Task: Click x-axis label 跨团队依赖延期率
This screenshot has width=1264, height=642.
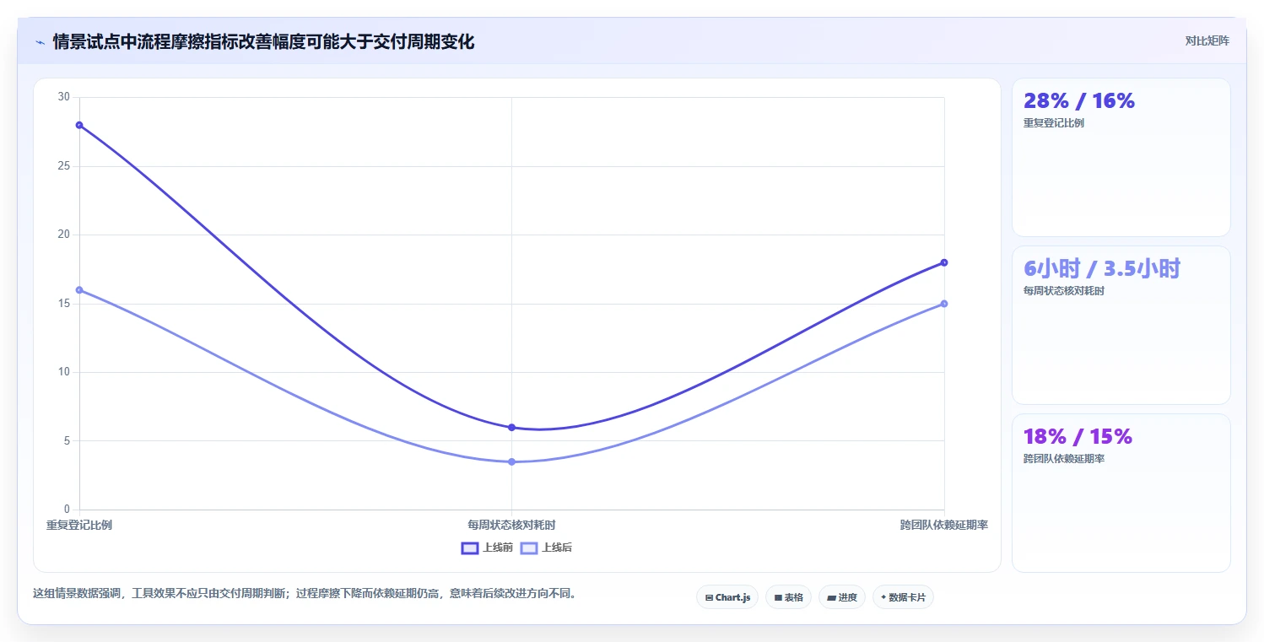Action: (x=944, y=525)
